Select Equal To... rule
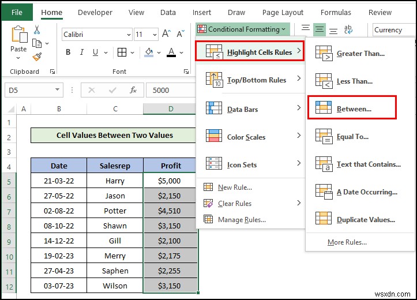 360,137
